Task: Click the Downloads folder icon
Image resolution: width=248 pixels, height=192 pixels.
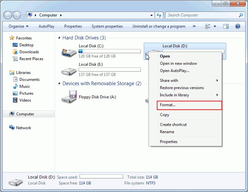Action: click(15, 52)
